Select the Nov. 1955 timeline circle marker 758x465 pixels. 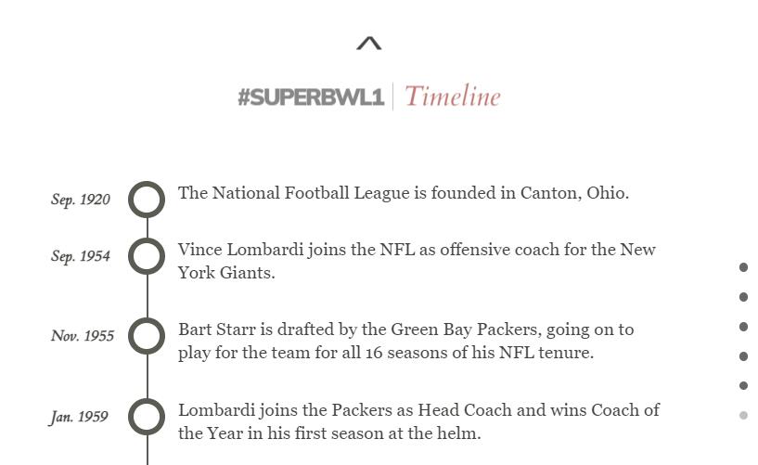[x=147, y=336]
